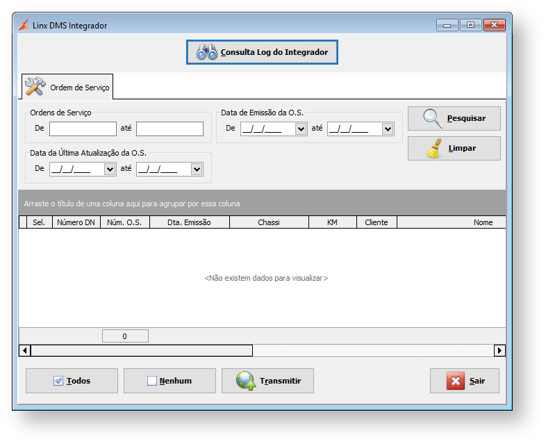The image size is (546, 444).
Task: Sort by the KM column header
Action: click(x=333, y=222)
